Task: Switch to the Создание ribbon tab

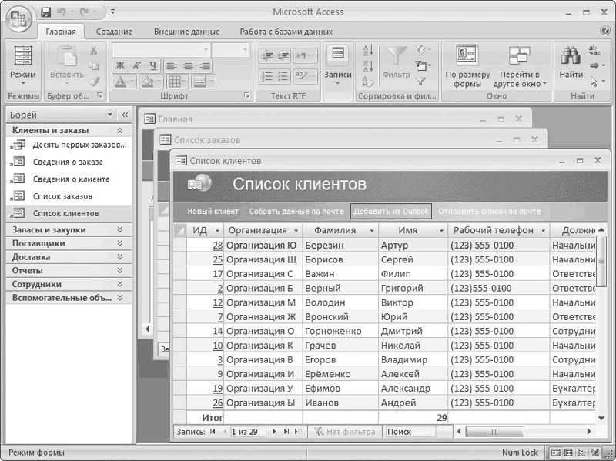Action: (114, 32)
